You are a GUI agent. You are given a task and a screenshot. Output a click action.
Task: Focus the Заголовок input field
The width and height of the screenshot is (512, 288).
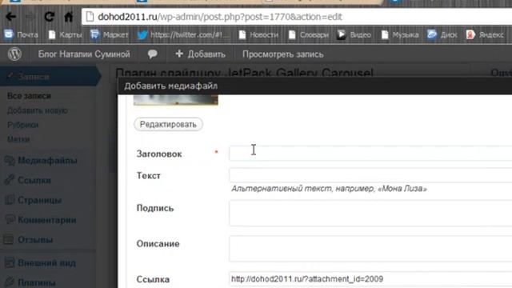[370, 153]
